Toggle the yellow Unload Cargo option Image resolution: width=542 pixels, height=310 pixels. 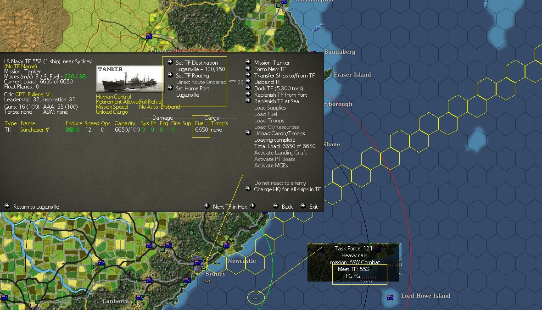[x=112, y=112]
